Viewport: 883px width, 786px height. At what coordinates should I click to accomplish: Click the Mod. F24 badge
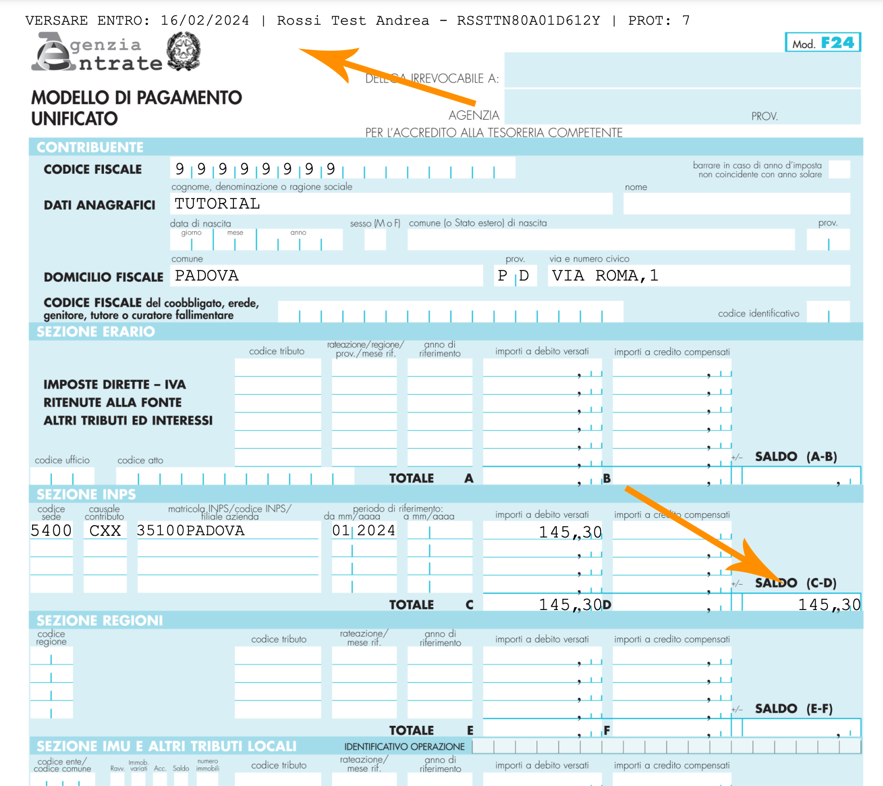[x=822, y=43]
